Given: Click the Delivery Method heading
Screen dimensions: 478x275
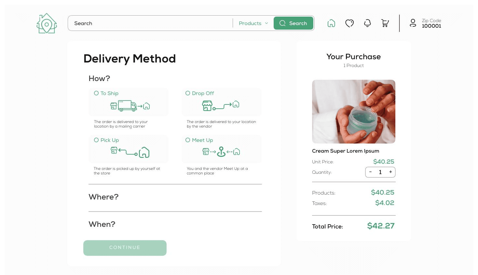Looking at the screenshot, I should click(130, 59).
